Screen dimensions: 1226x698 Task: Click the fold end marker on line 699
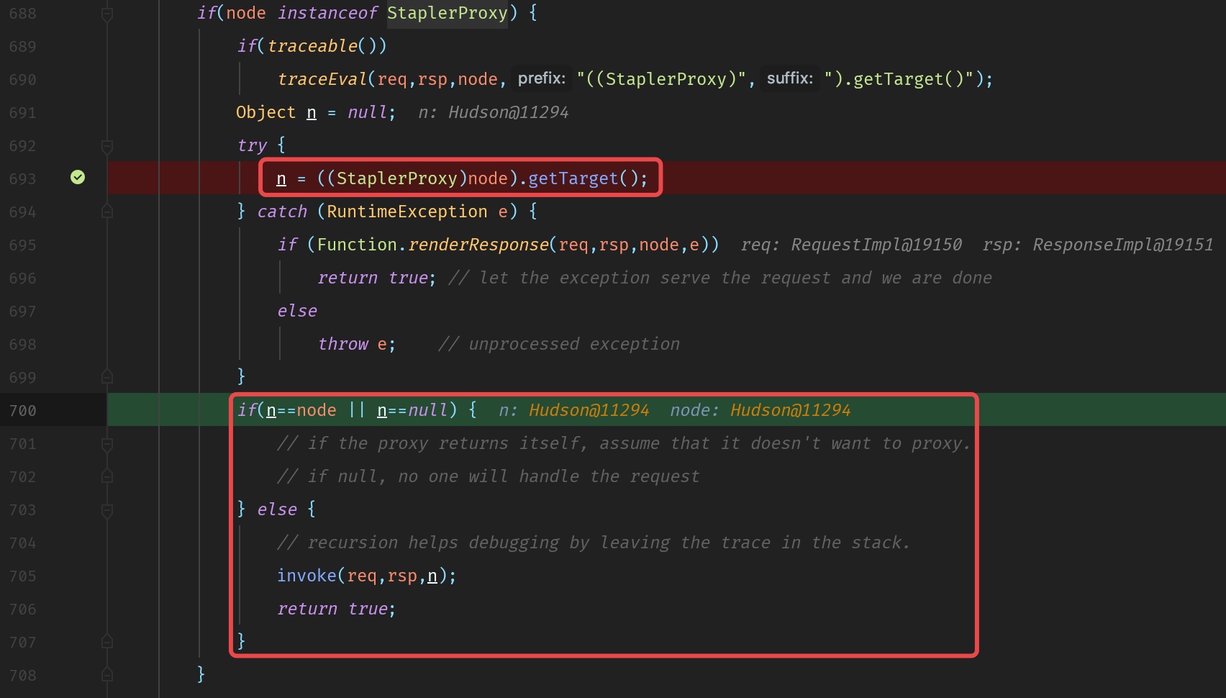pos(107,377)
